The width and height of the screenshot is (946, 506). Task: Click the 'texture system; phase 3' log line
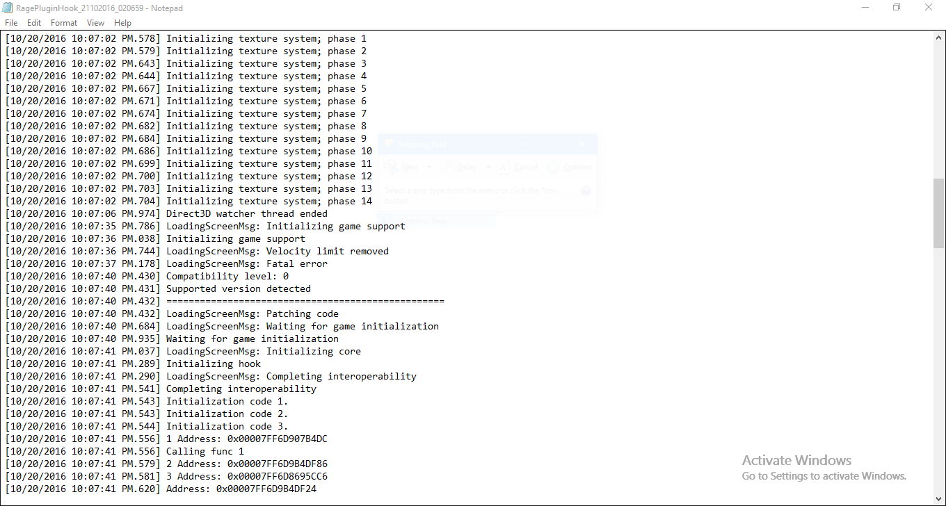(186, 64)
